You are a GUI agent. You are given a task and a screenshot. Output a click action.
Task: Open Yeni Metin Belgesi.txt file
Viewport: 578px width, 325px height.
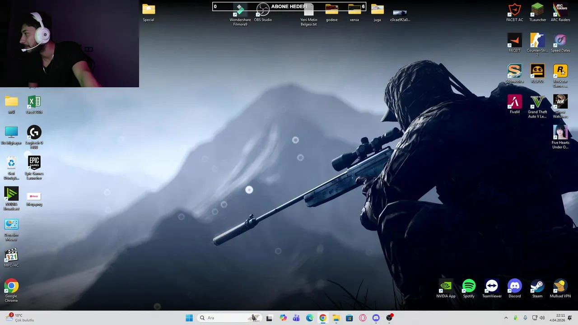(x=309, y=14)
